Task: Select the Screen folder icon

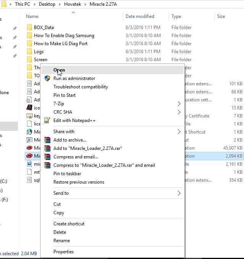Action: point(29,59)
